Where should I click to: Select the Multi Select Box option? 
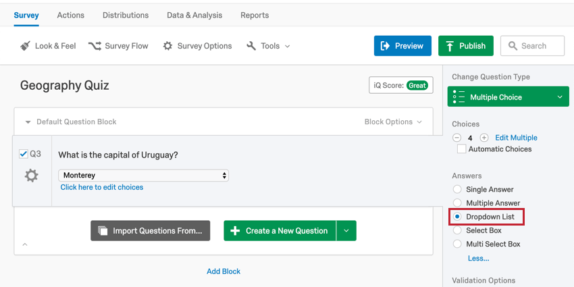[x=457, y=244]
